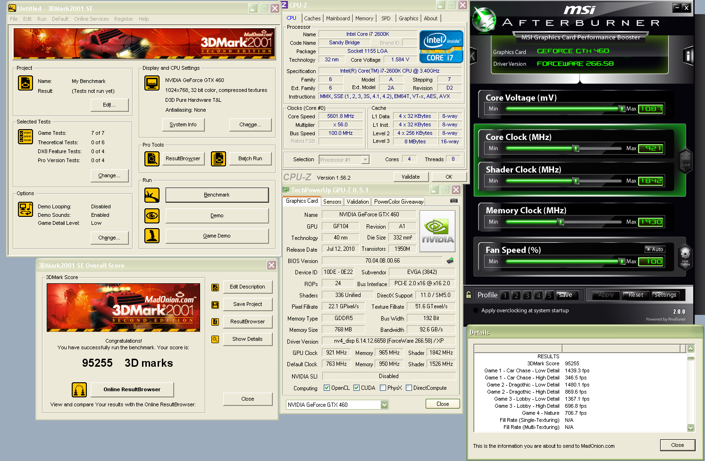
Task: Enable Apply overclocking at system startup
Action: (476, 311)
